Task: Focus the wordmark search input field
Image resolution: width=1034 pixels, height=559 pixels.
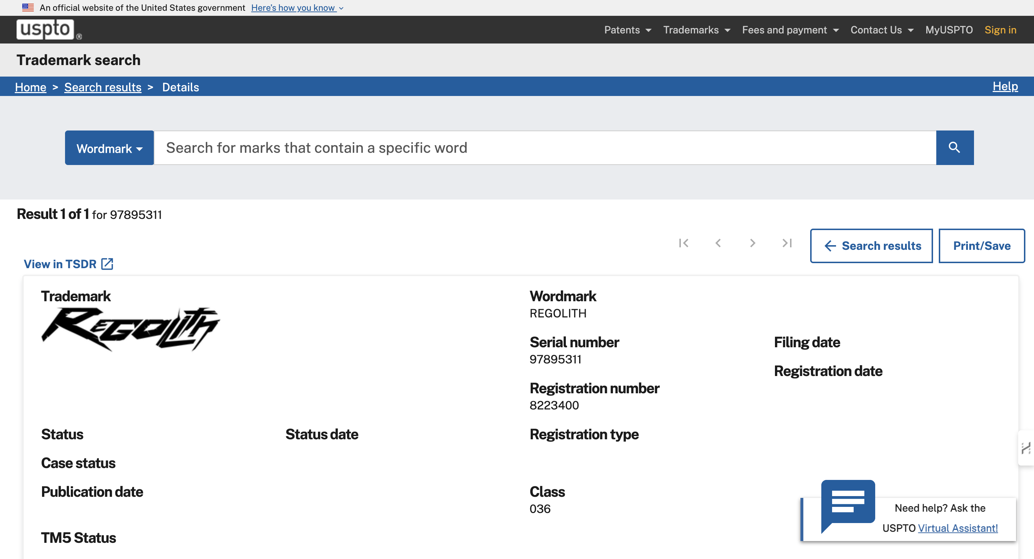Action: [545, 148]
